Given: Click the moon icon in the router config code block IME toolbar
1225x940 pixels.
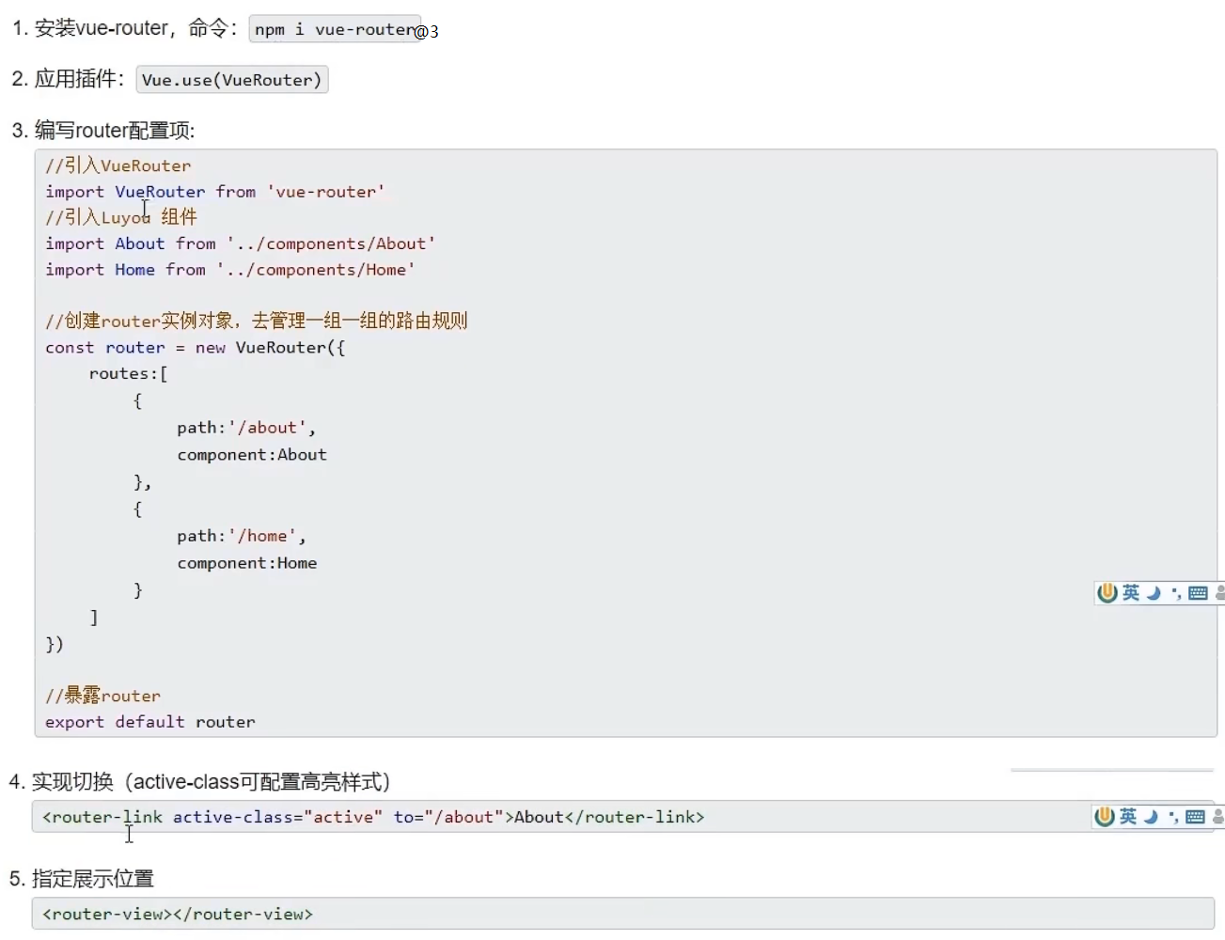Looking at the screenshot, I should tap(1154, 593).
